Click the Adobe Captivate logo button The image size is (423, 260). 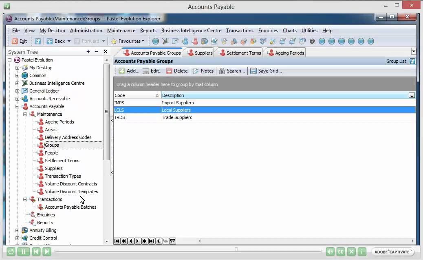tap(393, 252)
